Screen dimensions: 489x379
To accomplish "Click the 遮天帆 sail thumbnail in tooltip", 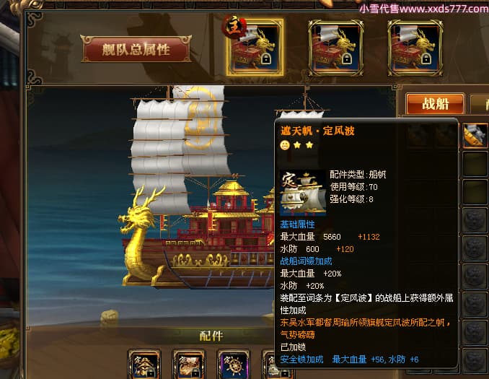I will pos(302,193).
